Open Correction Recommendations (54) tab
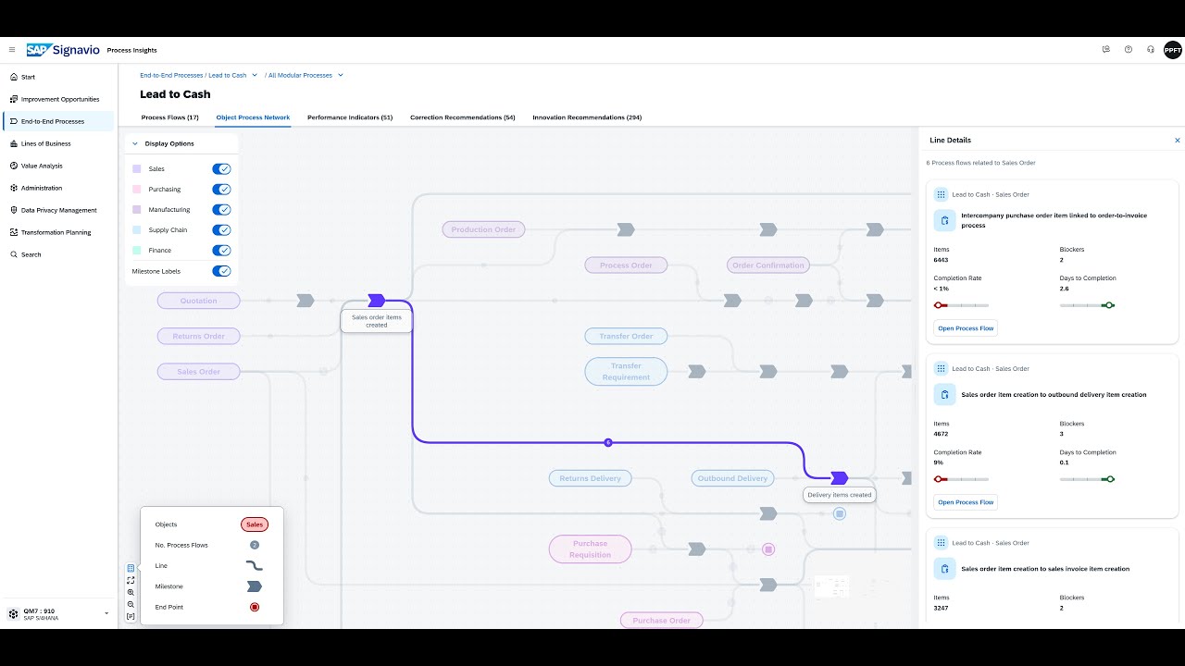This screenshot has height=666, width=1185. pyautogui.click(x=463, y=117)
